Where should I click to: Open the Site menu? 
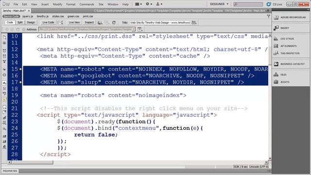[x=101, y=4]
